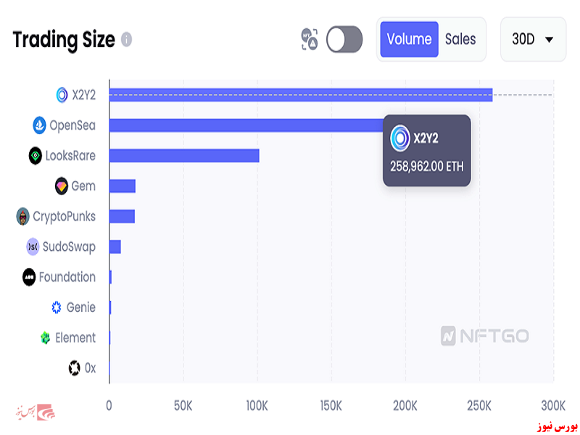This screenshot has height=435, width=580.
Task: Click the 0x axis label
Action: [x=90, y=368]
